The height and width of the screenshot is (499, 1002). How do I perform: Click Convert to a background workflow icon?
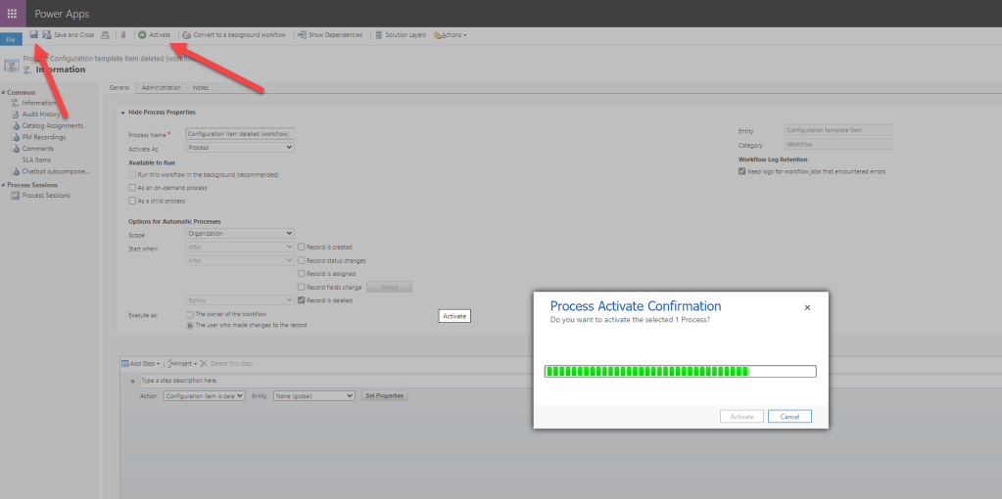pos(187,34)
